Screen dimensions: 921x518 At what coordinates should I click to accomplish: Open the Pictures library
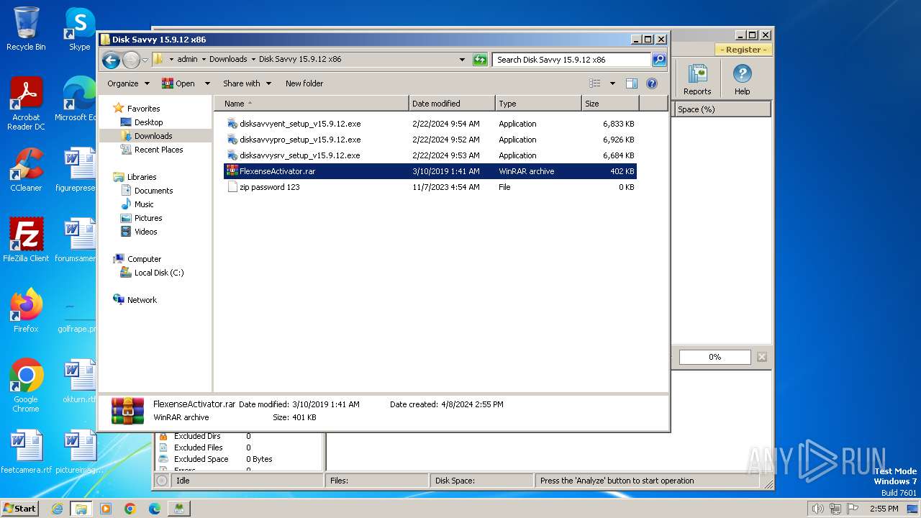pyautogui.click(x=148, y=218)
